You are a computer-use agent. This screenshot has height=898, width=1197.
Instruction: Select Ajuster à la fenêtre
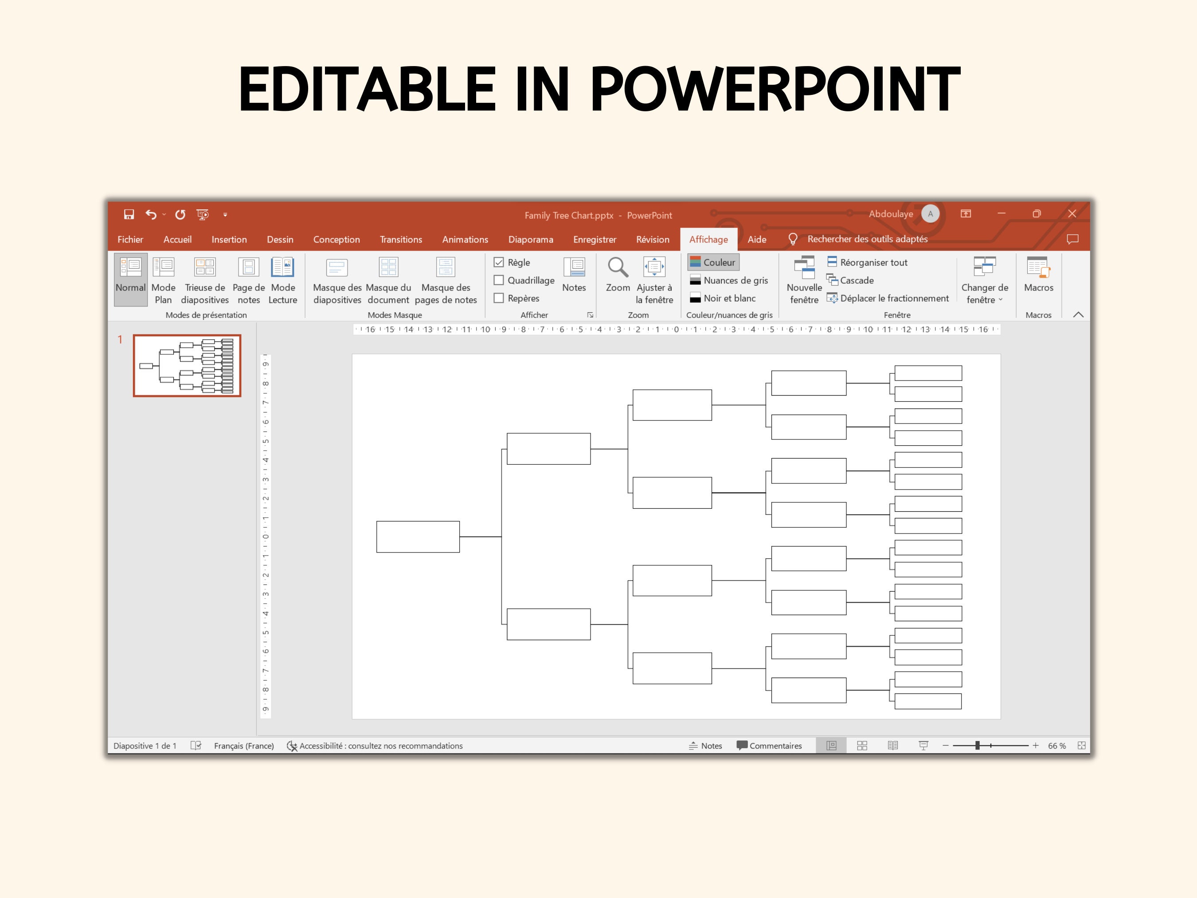click(x=654, y=281)
